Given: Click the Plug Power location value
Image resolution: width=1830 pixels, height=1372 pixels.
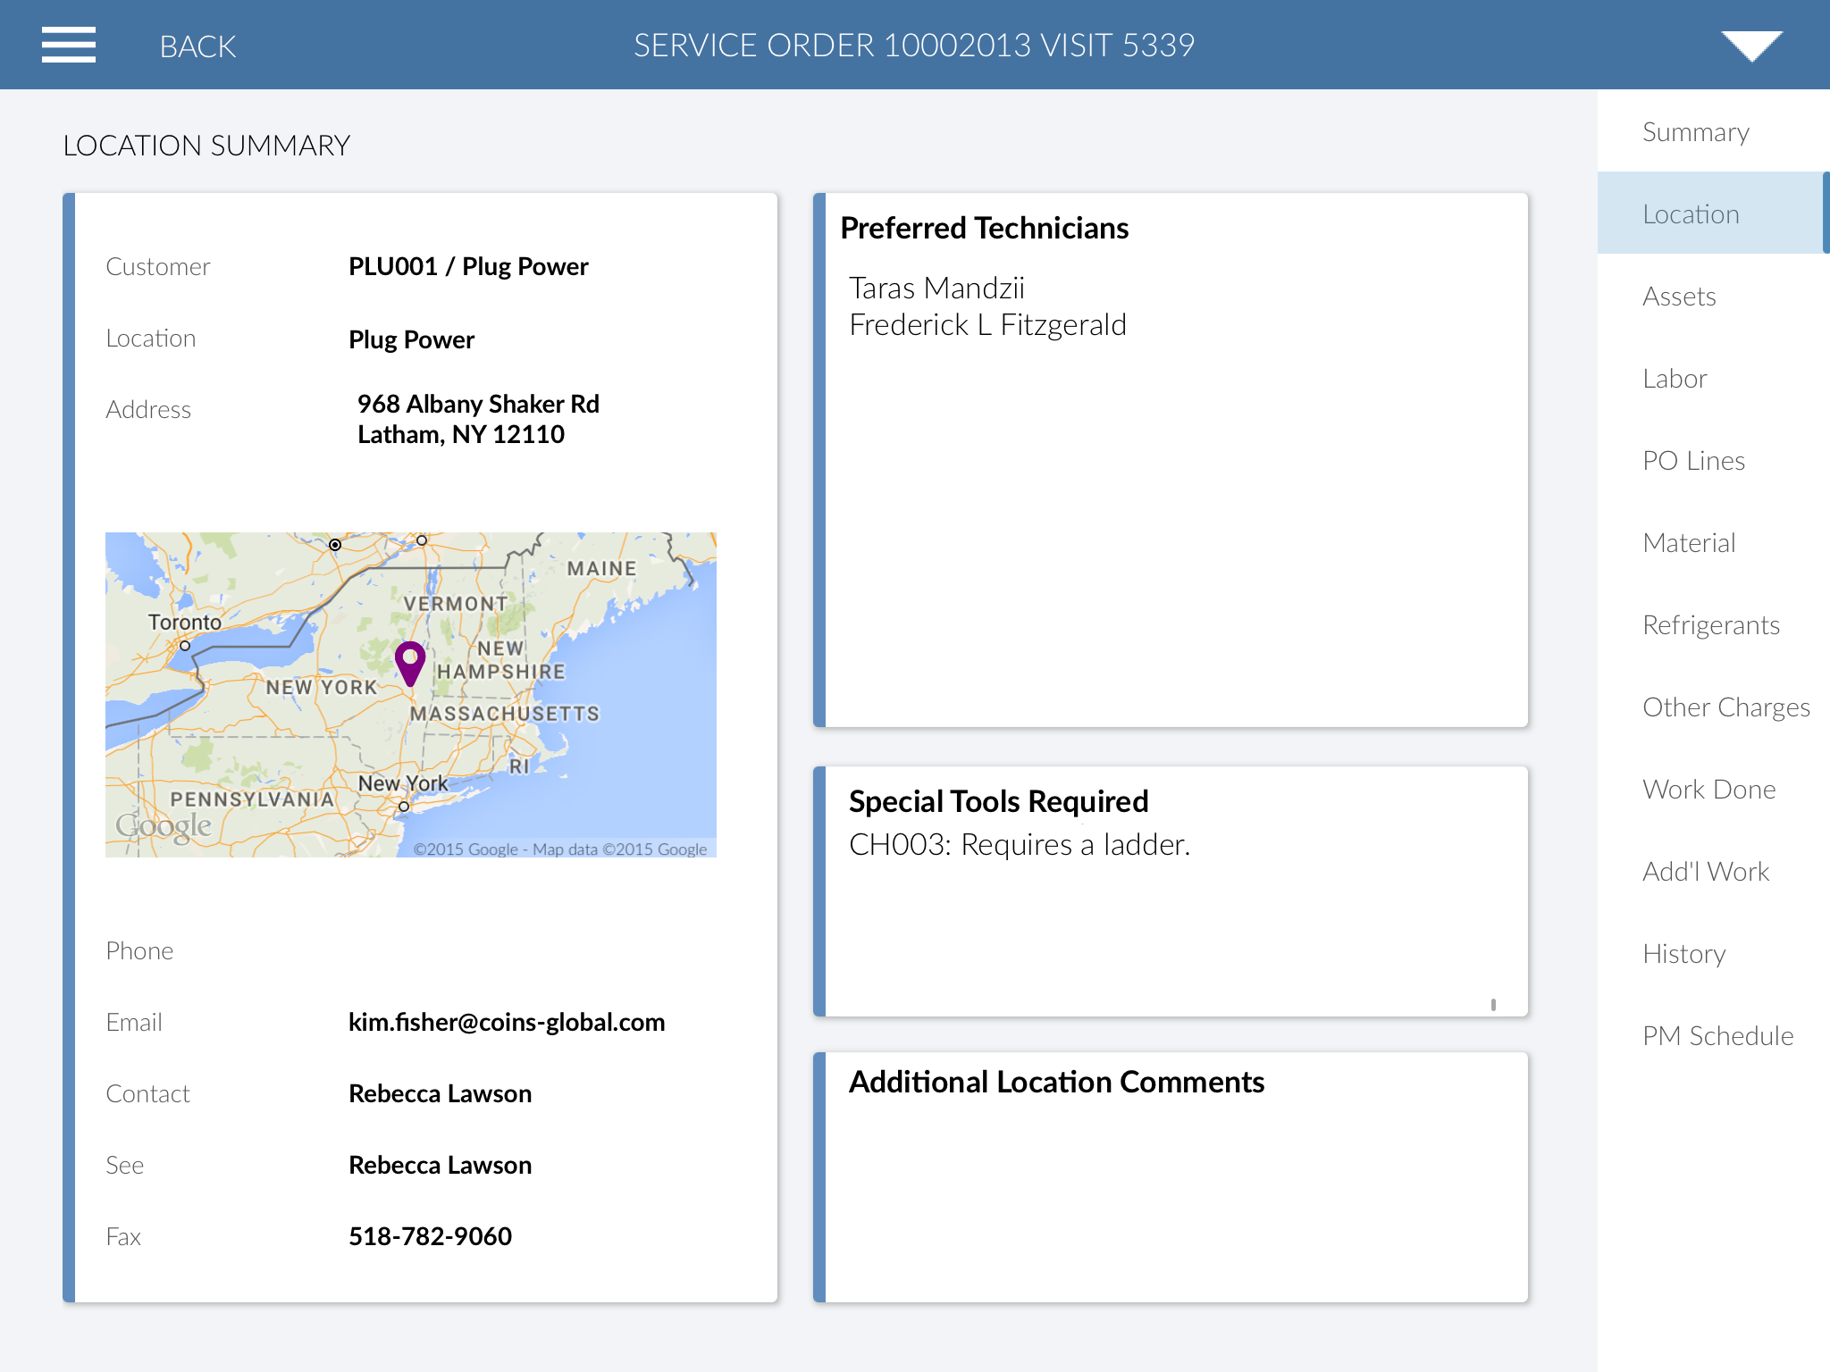Looking at the screenshot, I should pyautogui.click(x=411, y=339).
